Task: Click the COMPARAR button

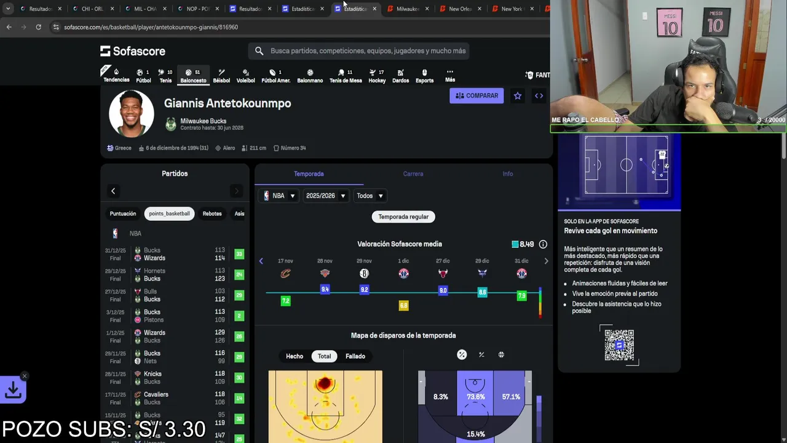Action: tap(477, 96)
